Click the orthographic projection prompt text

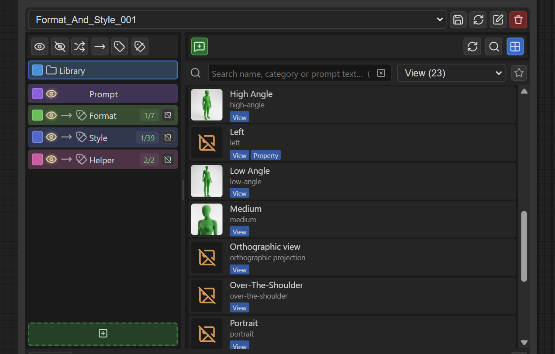268,258
